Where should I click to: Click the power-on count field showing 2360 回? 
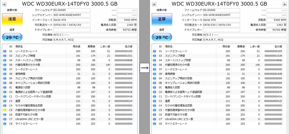pyautogui.click(x=127, y=25)
